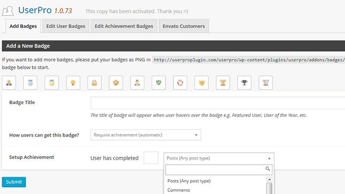The height and width of the screenshot is (194, 345).
Task: Click the 'UserPro' title text
Action: 35,10
